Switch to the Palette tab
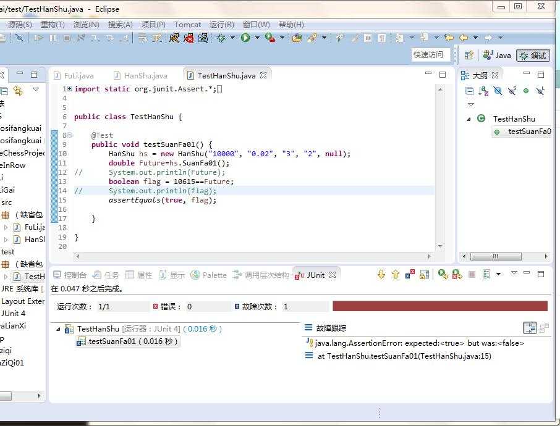The height and width of the screenshot is (426, 560). (x=210, y=275)
